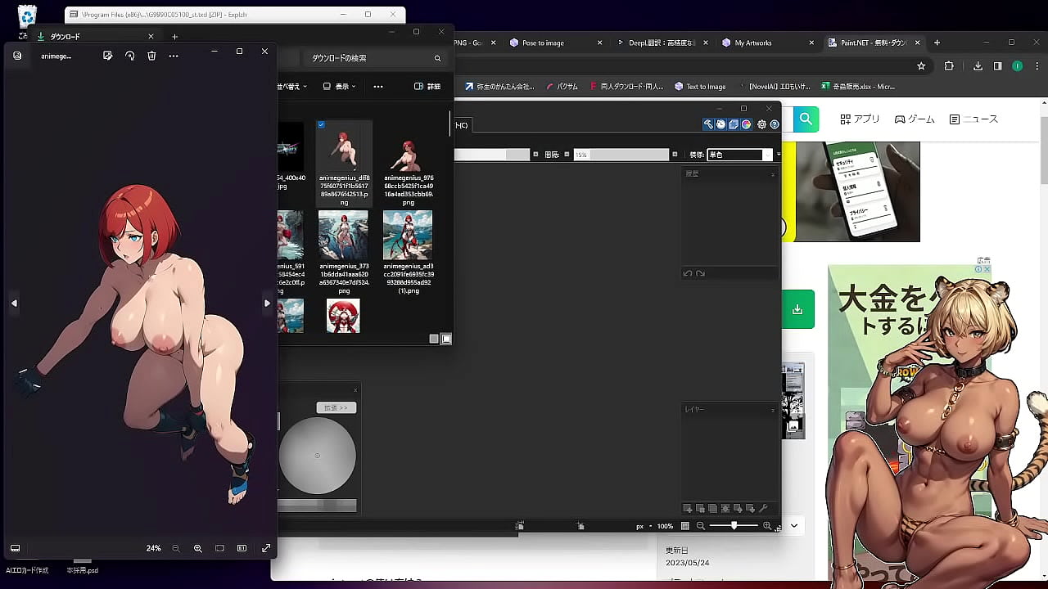Switch to the My Artworks browser tab
This screenshot has width=1048, height=589.
[x=767, y=43]
